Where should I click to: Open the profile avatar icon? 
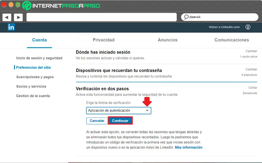pos(248,27)
